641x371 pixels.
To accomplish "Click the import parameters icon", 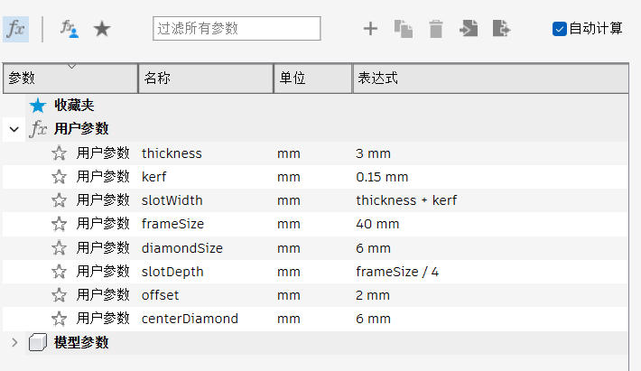I will coord(469,29).
